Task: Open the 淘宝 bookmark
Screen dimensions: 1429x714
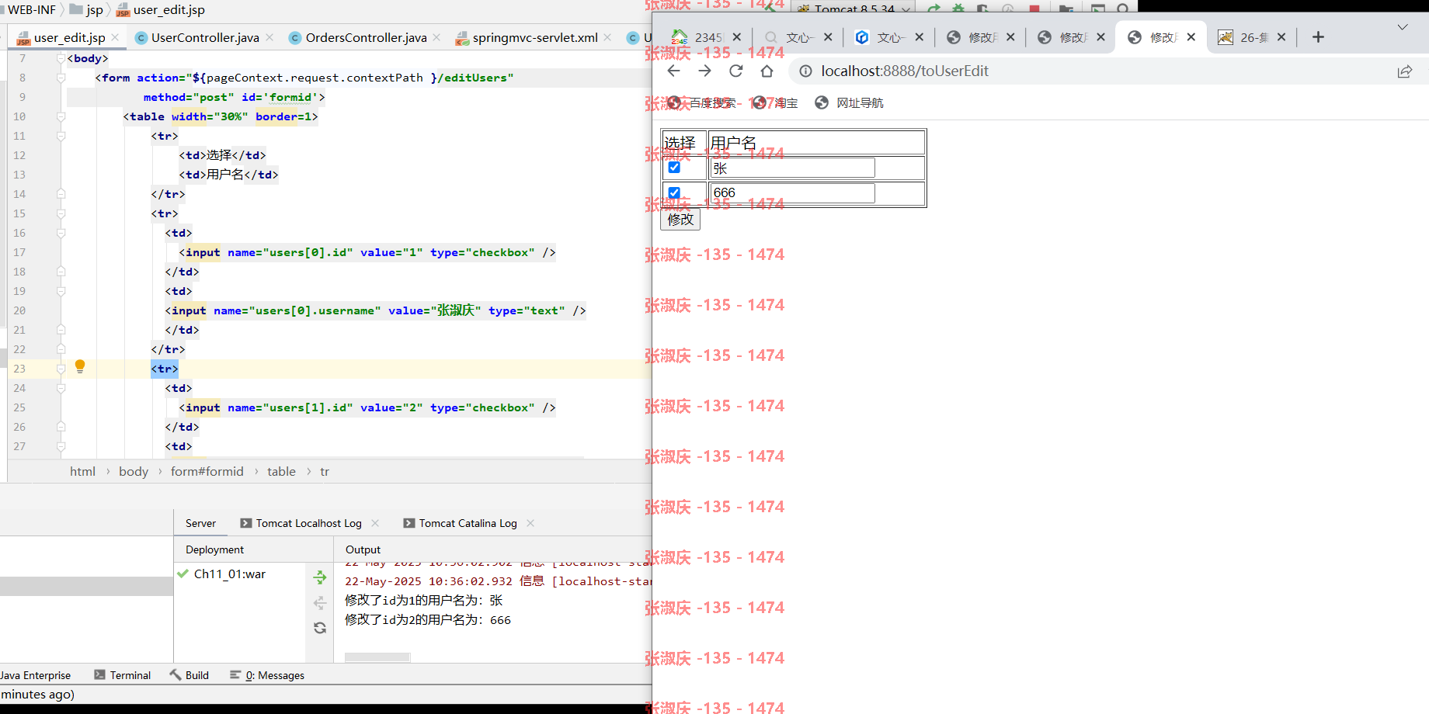Action: pos(775,103)
